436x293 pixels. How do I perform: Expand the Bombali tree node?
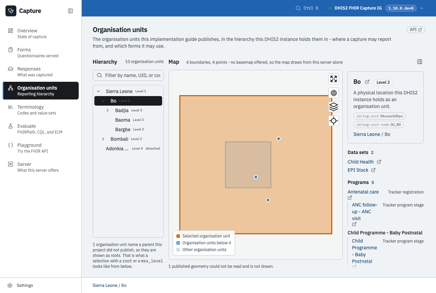click(x=103, y=139)
